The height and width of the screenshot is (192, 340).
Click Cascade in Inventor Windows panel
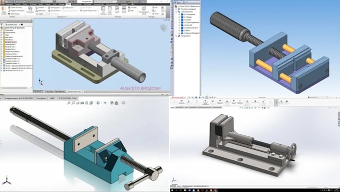pos(132,8)
